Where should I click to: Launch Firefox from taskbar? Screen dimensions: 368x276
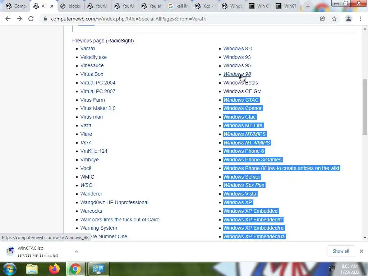[x=54, y=269]
